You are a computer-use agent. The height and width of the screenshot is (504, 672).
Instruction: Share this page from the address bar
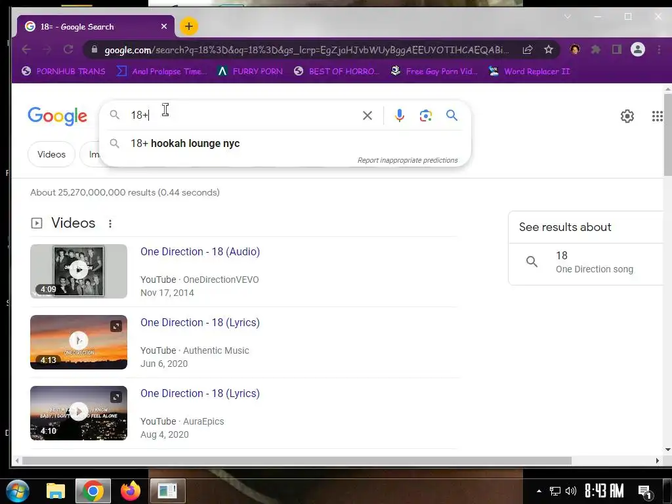[528, 50]
